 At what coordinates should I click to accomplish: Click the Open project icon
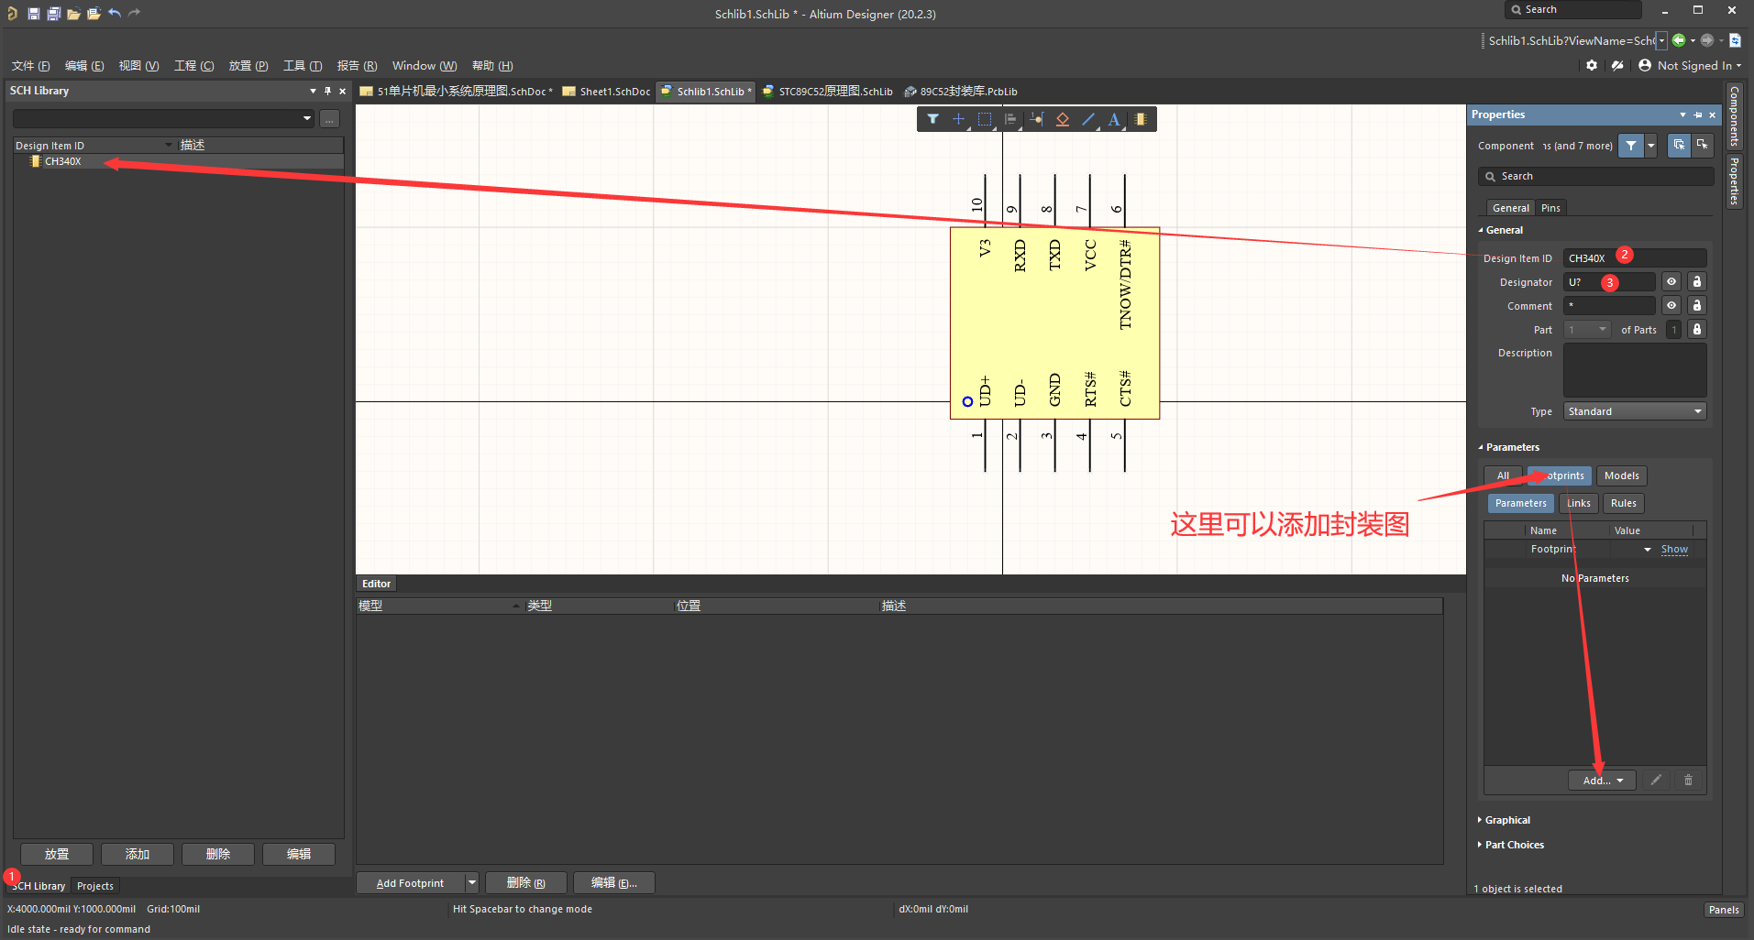pos(94,13)
